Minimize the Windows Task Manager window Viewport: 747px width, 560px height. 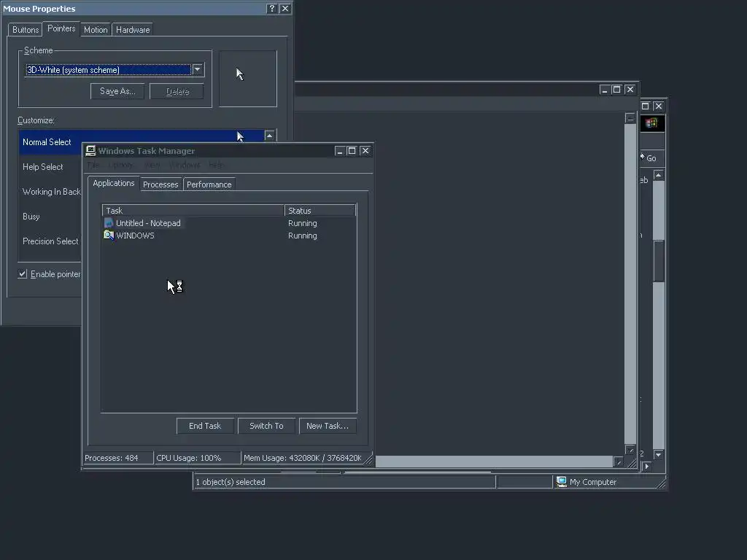point(339,151)
